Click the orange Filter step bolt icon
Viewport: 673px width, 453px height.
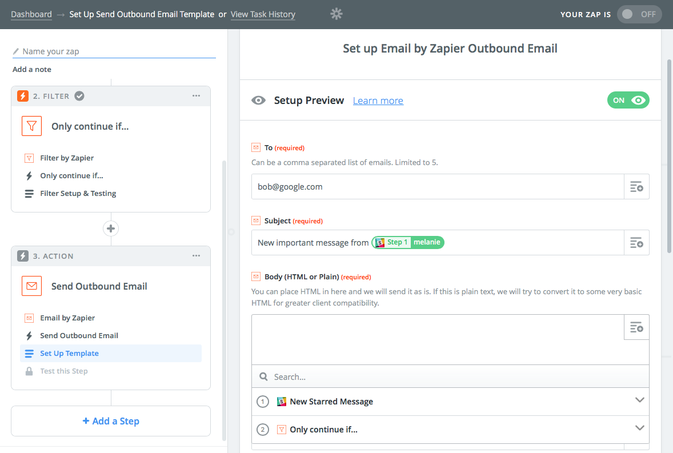coord(23,96)
